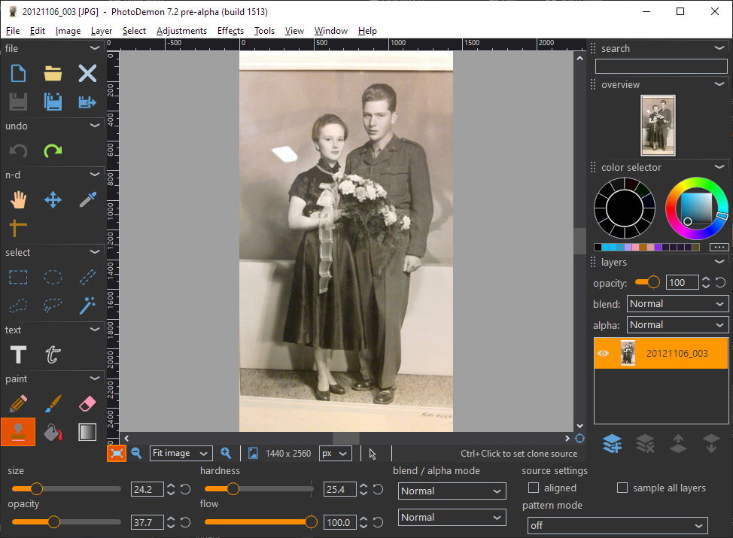Select the Paint bucket fill tool
The width and height of the screenshot is (733, 538).
tap(53, 432)
